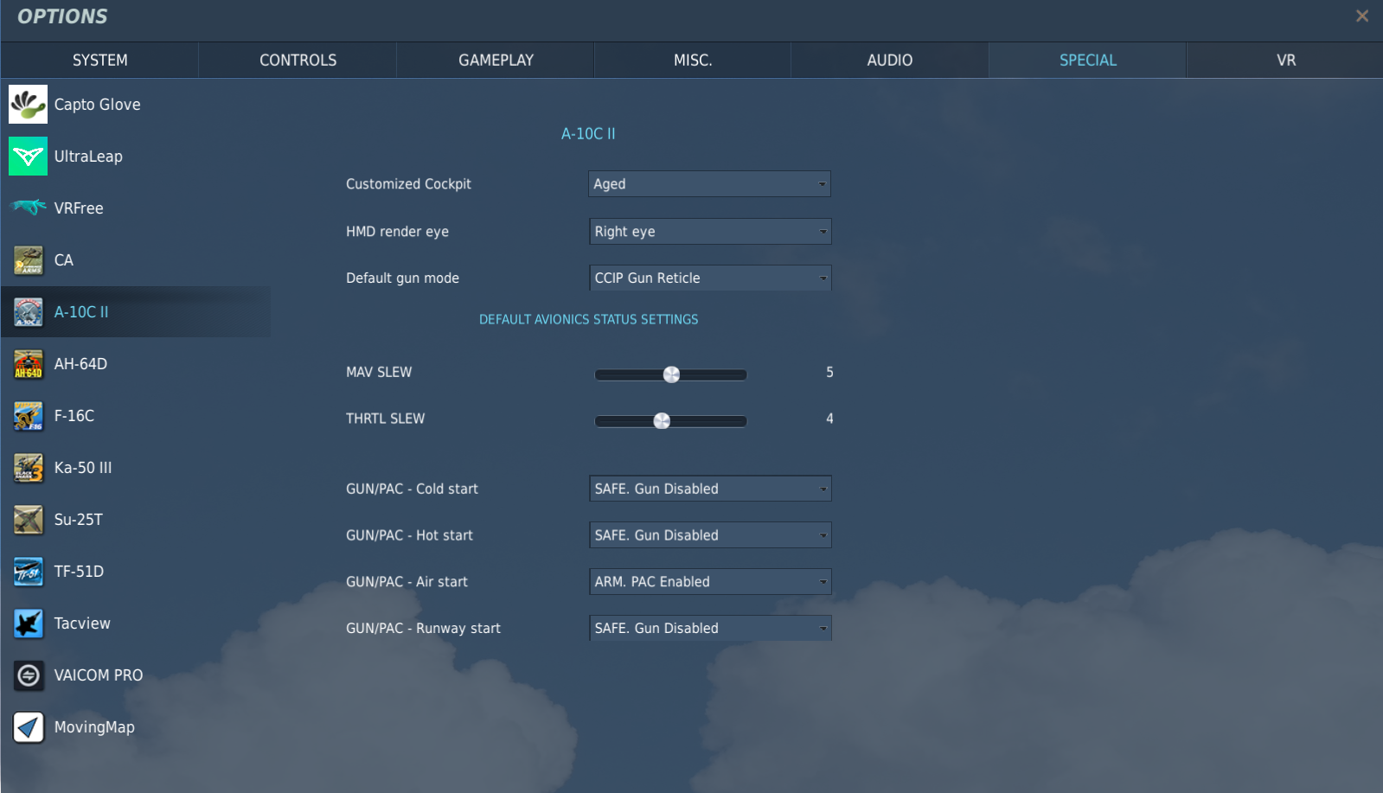1383x793 pixels.
Task: Select the F-16C sidebar entry
Action: coord(136,416)
